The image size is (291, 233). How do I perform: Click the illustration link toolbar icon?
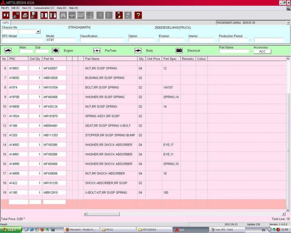pyautogui.click(x=90, y=15)
